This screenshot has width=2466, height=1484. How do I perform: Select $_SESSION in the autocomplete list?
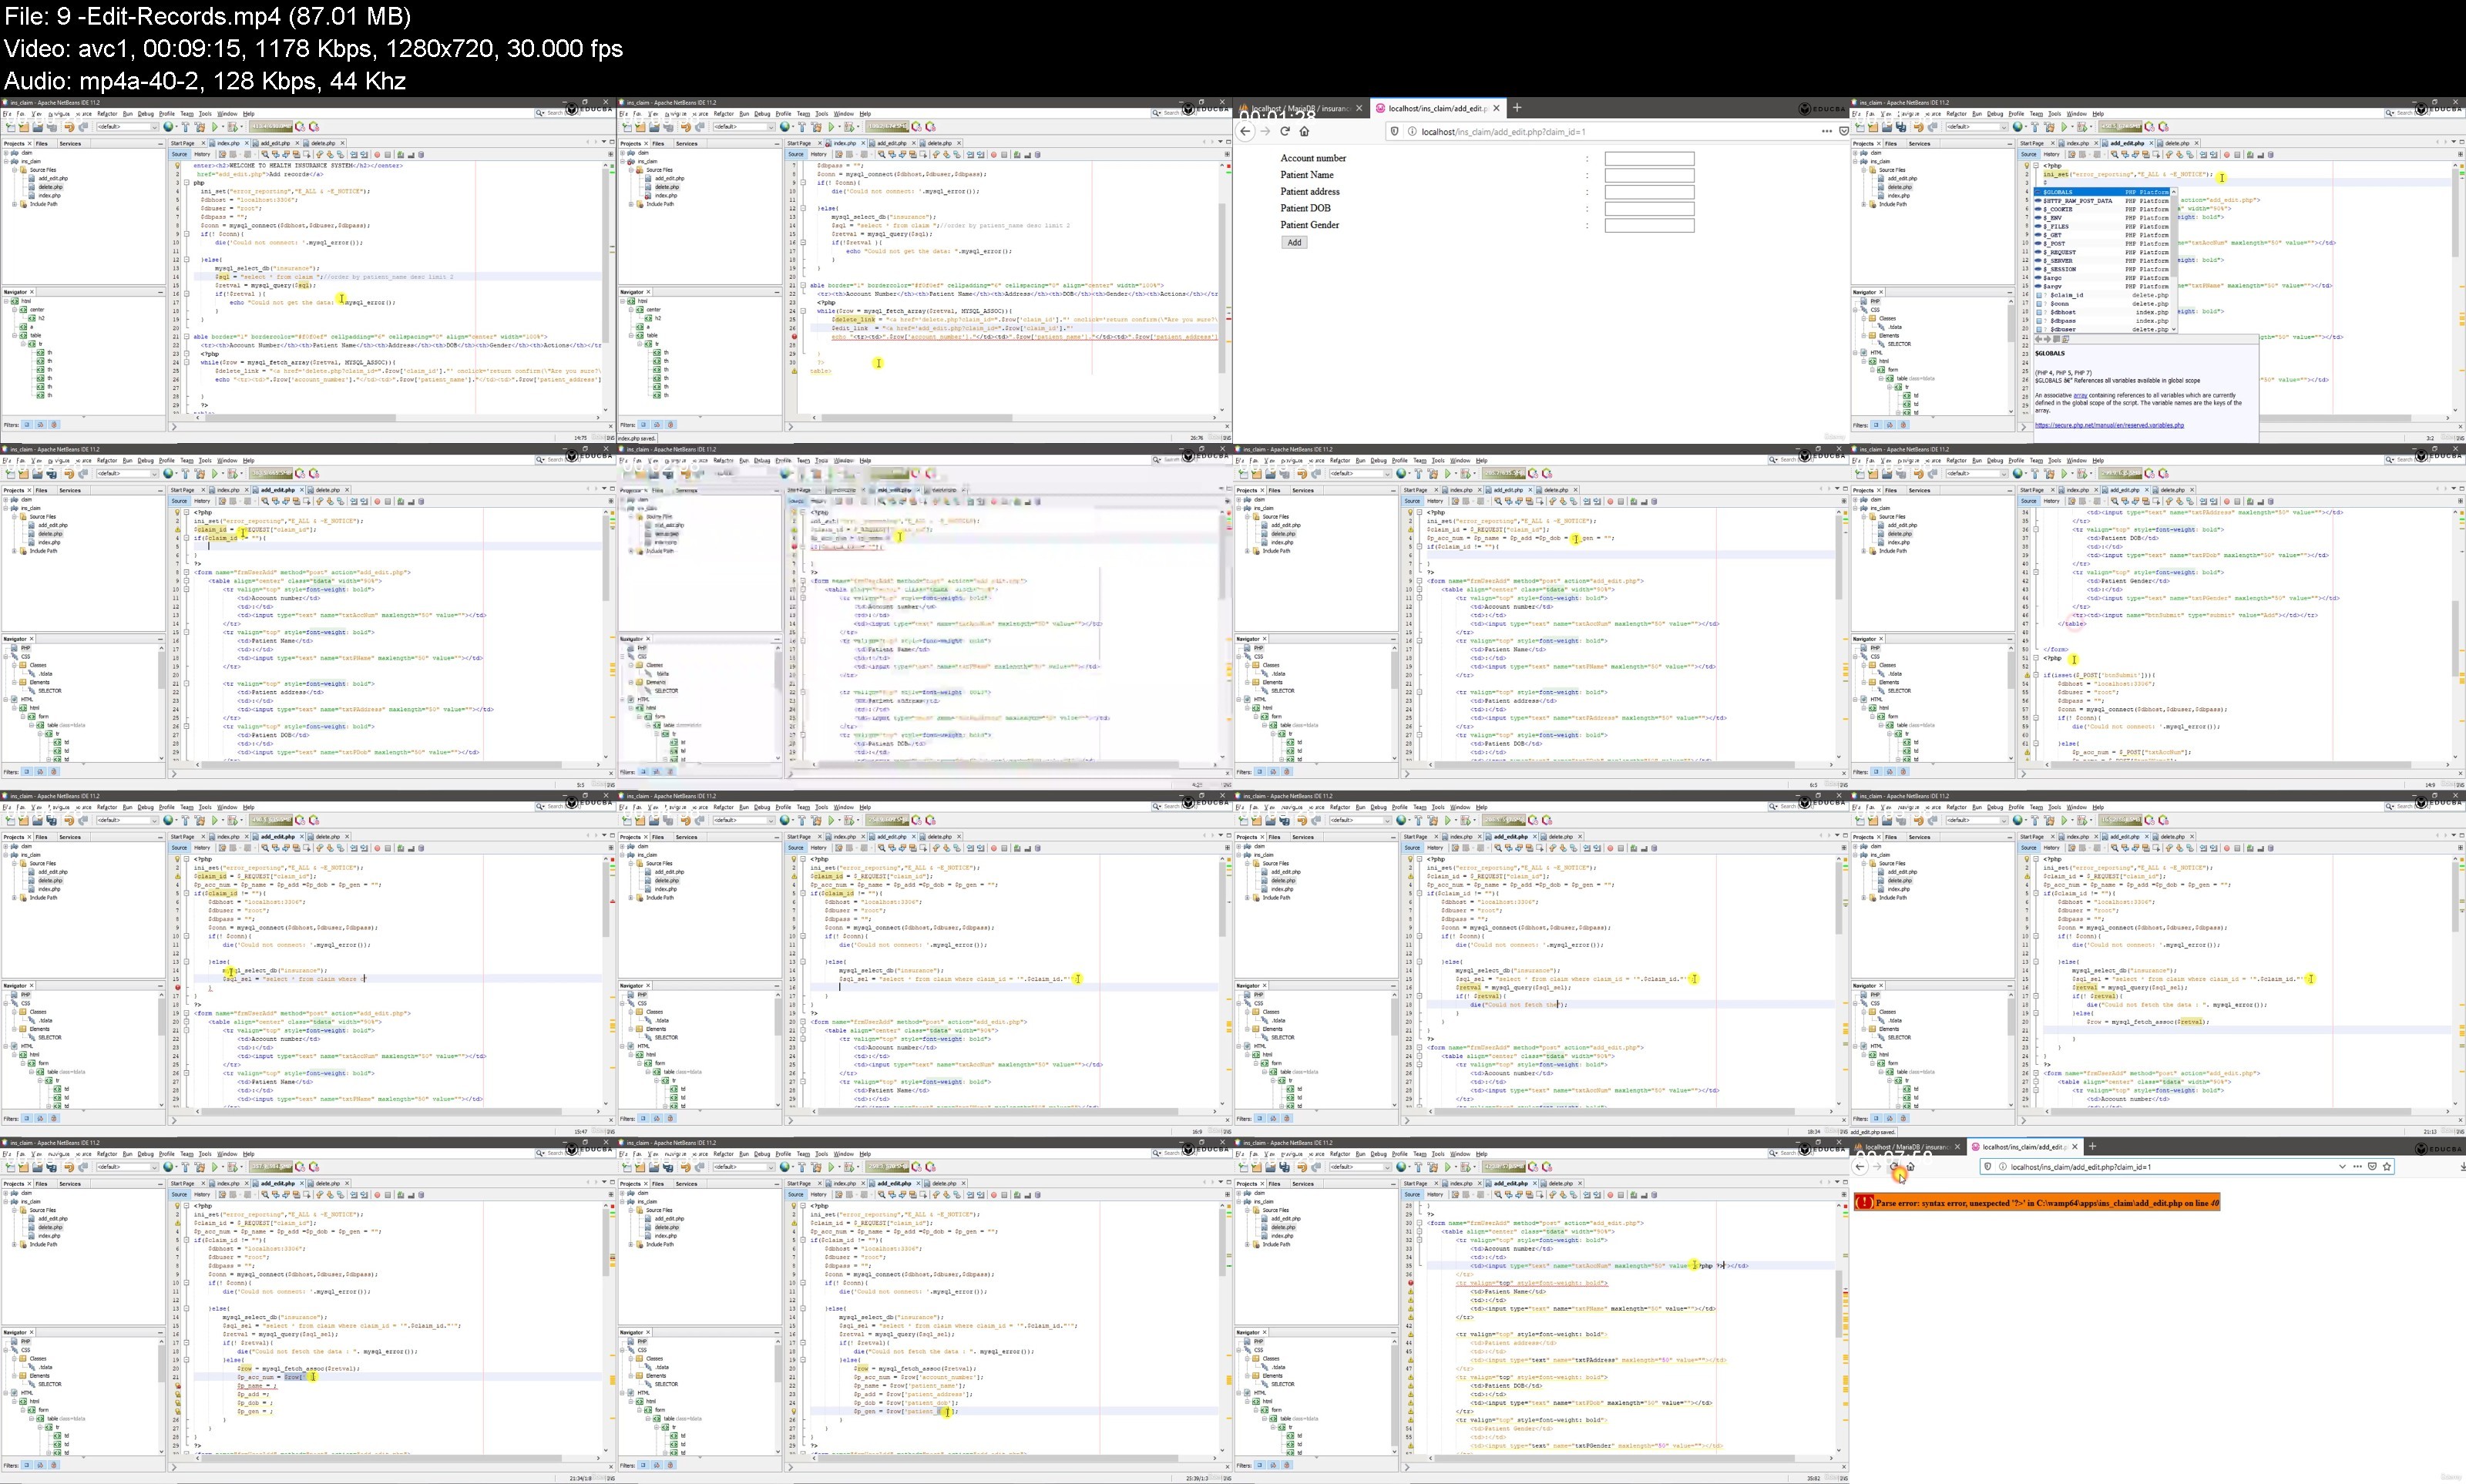click(x=2103, y=269)
